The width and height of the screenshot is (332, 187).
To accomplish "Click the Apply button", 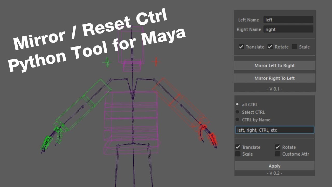I will click(275, 166).
